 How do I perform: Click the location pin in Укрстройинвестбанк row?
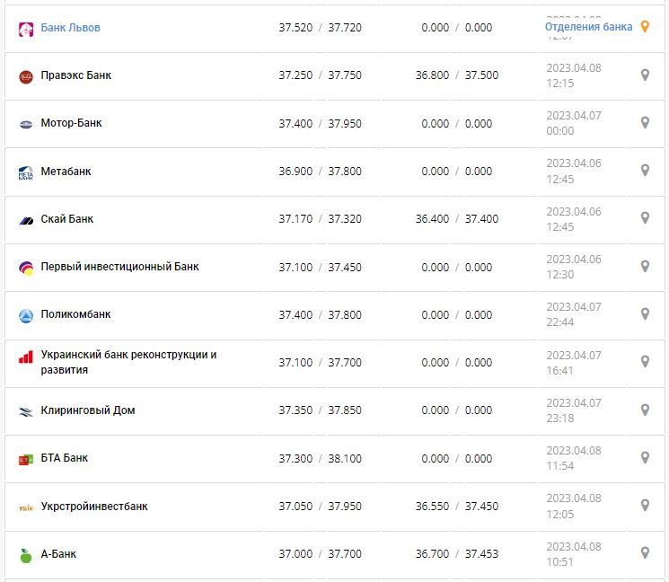pyautogui.click(x=644, y=506)
